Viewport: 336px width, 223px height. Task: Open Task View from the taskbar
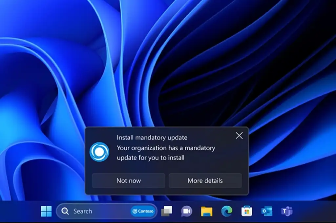tap(167, 211)
